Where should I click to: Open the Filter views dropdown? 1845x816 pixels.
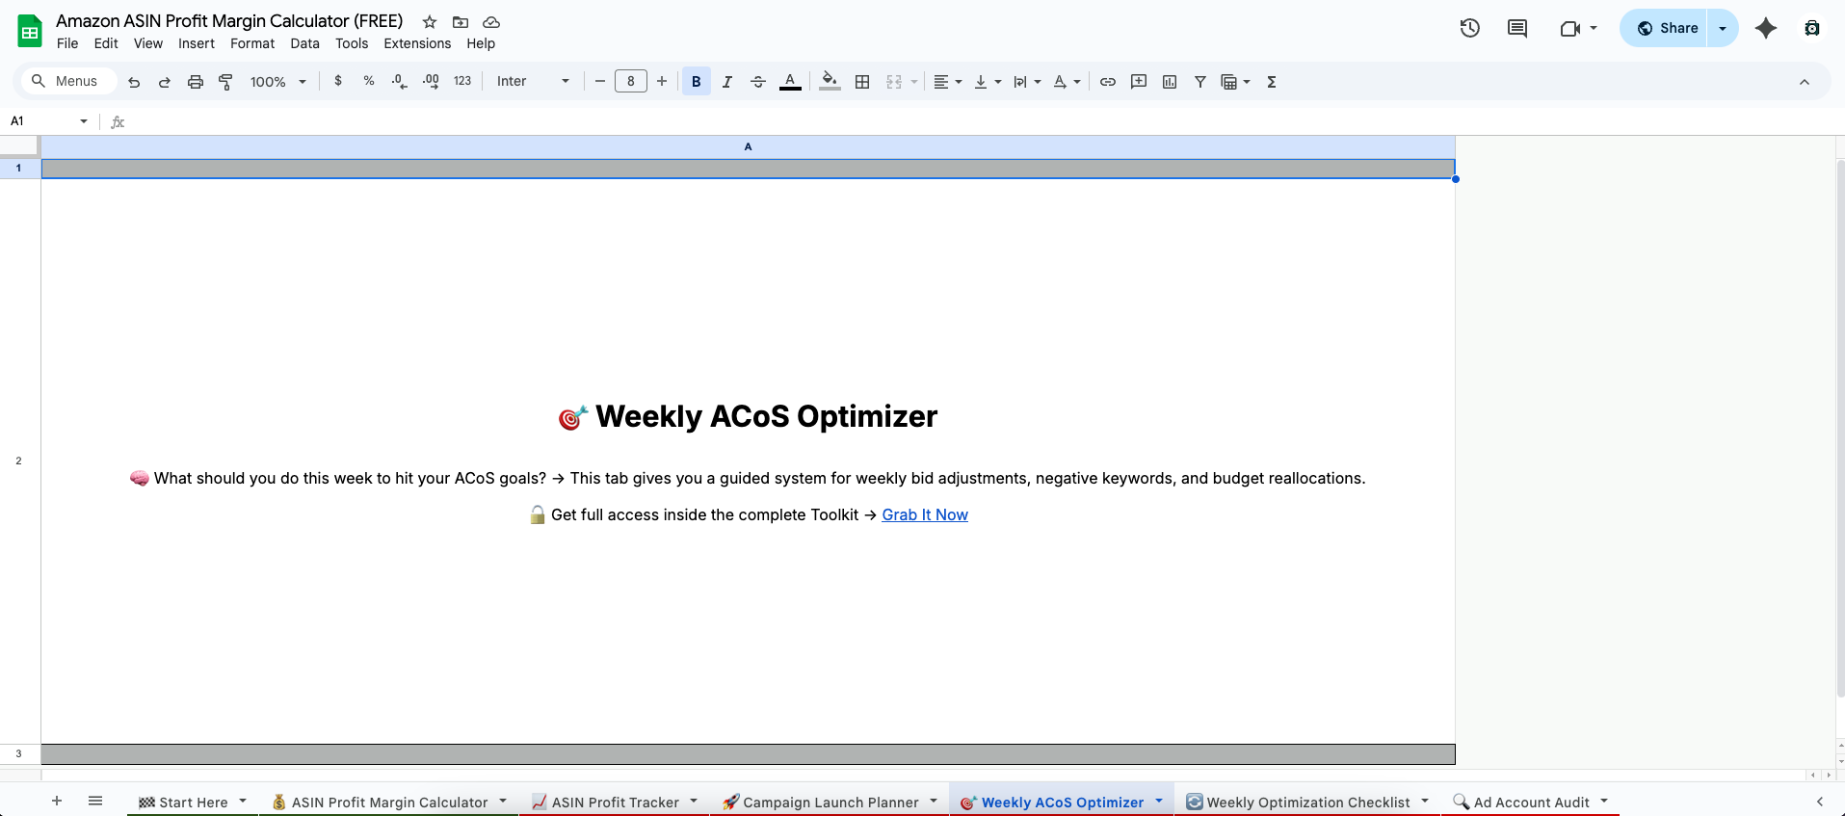point(1235,82)
